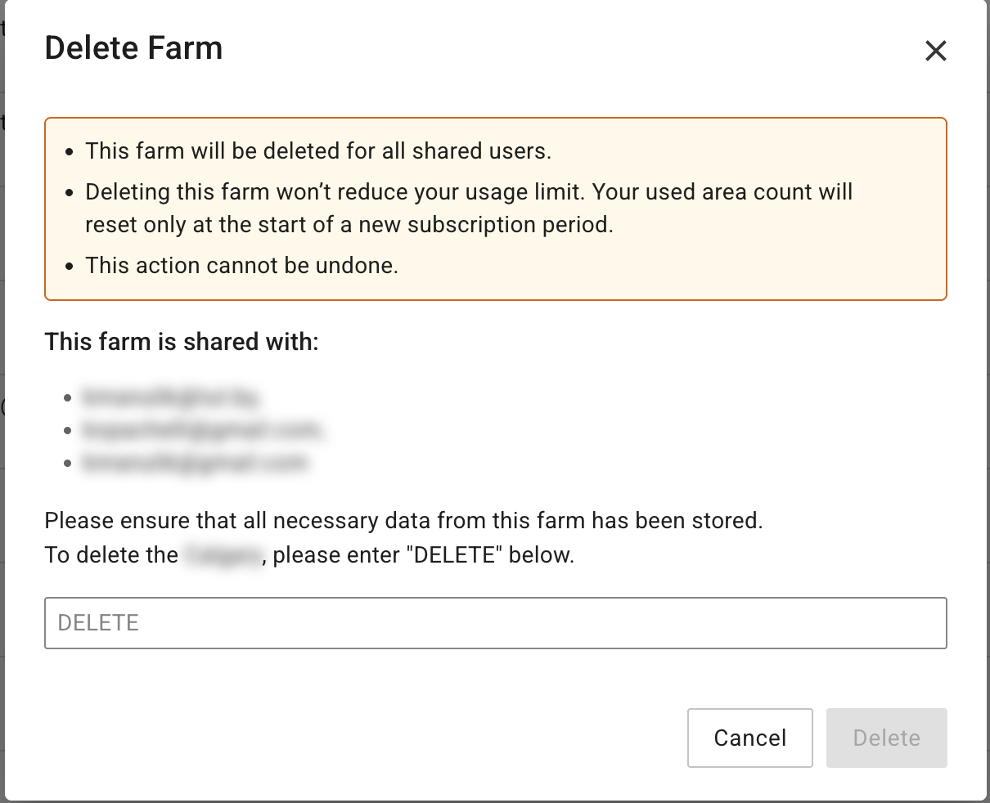Click the usage limit warning line
990x803 pixels.
coord(469,192)
